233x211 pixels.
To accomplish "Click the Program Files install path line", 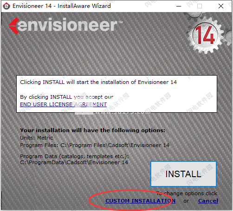I will (95, 145).
